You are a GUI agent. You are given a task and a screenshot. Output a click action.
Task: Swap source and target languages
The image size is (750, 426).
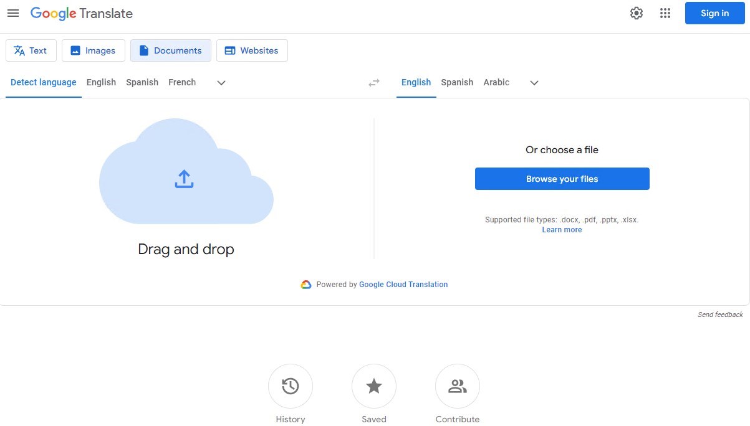coord(374,82)
